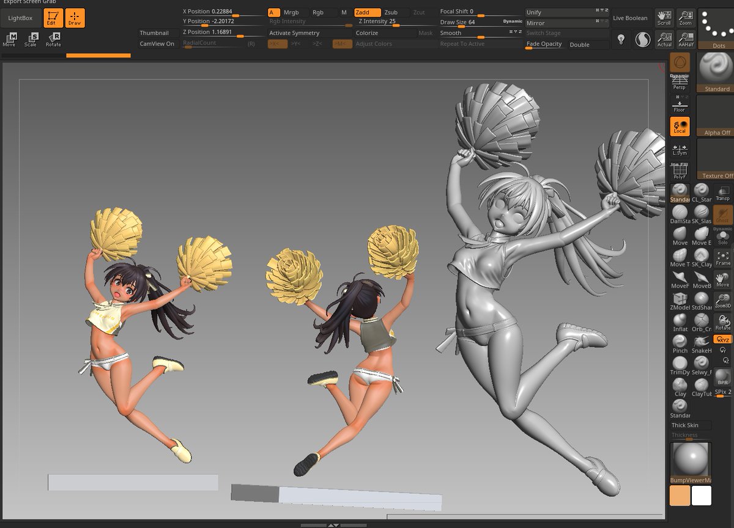This screenshot has height=528, width=734.
Task: Toggle Transp transparency mode
Action: [x=723, y=193]
